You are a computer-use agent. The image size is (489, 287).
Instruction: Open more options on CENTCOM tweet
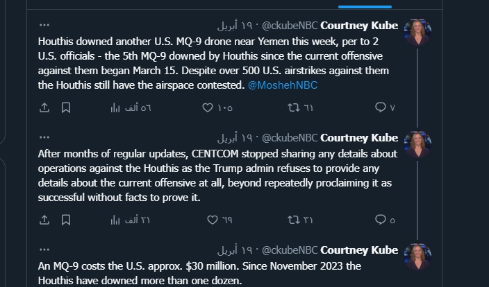coord(44,137)
